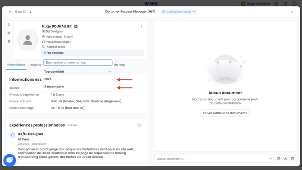Uncheck the Top candidat tag option
Screen dimensions: 302x170
[x=78, y=72]
